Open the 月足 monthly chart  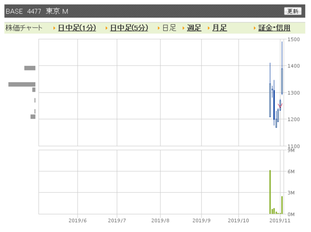click(x=220, y=28)
